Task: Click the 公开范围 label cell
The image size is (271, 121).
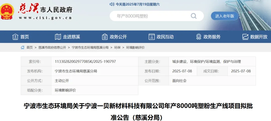Action: 154,80
